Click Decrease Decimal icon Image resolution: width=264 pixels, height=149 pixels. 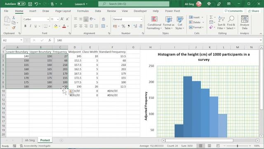(141, 26)
